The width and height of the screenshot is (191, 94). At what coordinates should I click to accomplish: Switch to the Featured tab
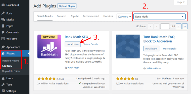[x=62, y=16]
